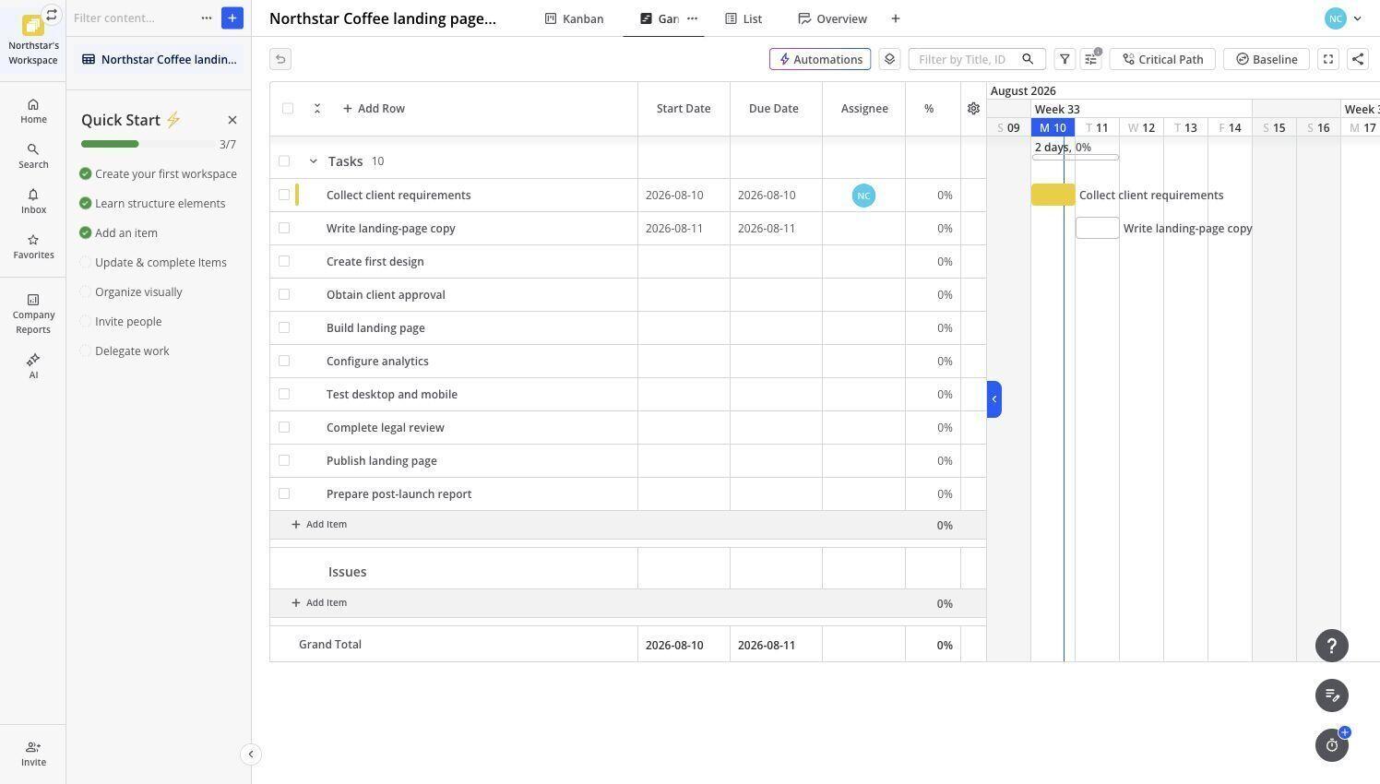Switch to the List tab

744,18
